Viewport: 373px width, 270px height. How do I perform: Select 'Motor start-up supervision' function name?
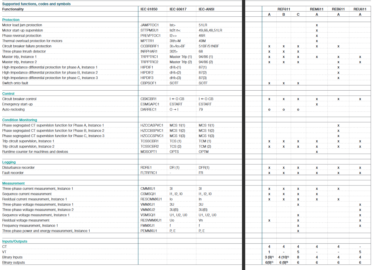click(x=23, y=30)
